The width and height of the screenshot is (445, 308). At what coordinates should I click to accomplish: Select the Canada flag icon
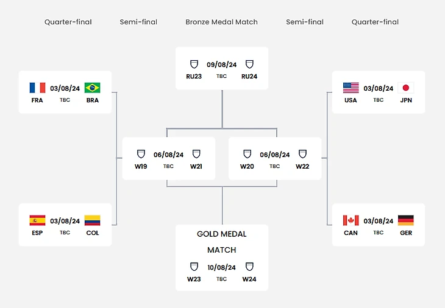351,220
